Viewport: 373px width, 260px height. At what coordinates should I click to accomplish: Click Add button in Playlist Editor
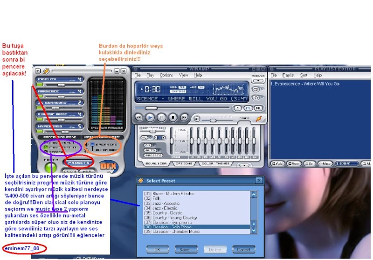pyautogui.click(x=277, y=163)
